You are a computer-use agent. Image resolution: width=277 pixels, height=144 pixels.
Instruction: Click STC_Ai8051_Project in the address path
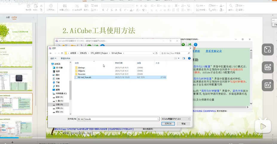click(x=99, y=53)
